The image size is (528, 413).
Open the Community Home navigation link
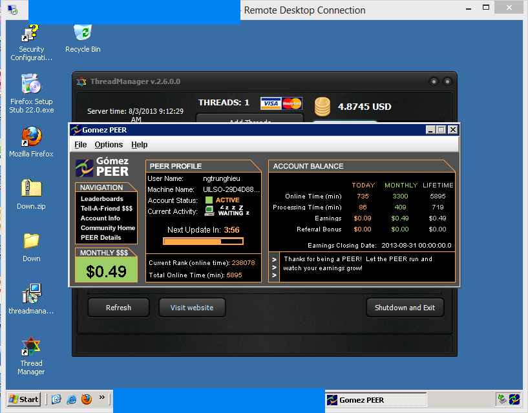point(108,228)
